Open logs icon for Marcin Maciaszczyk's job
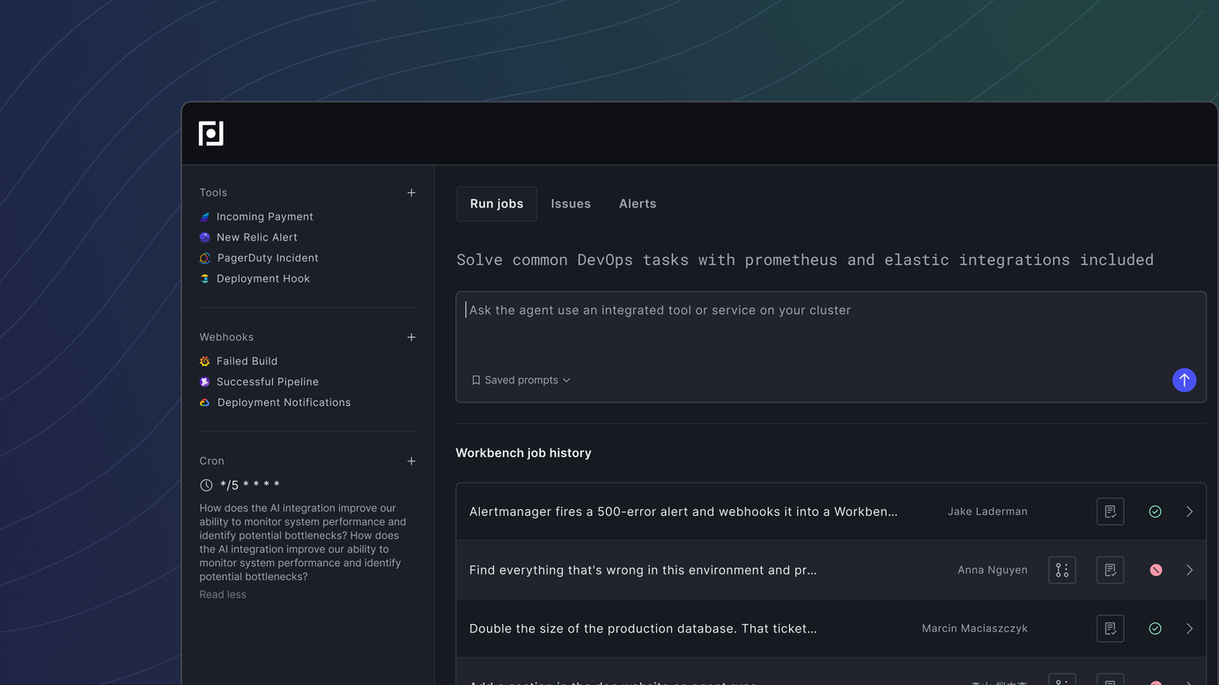This screenshot has height=685, width=1219. pyautogui.click(x=1110, y=629)
